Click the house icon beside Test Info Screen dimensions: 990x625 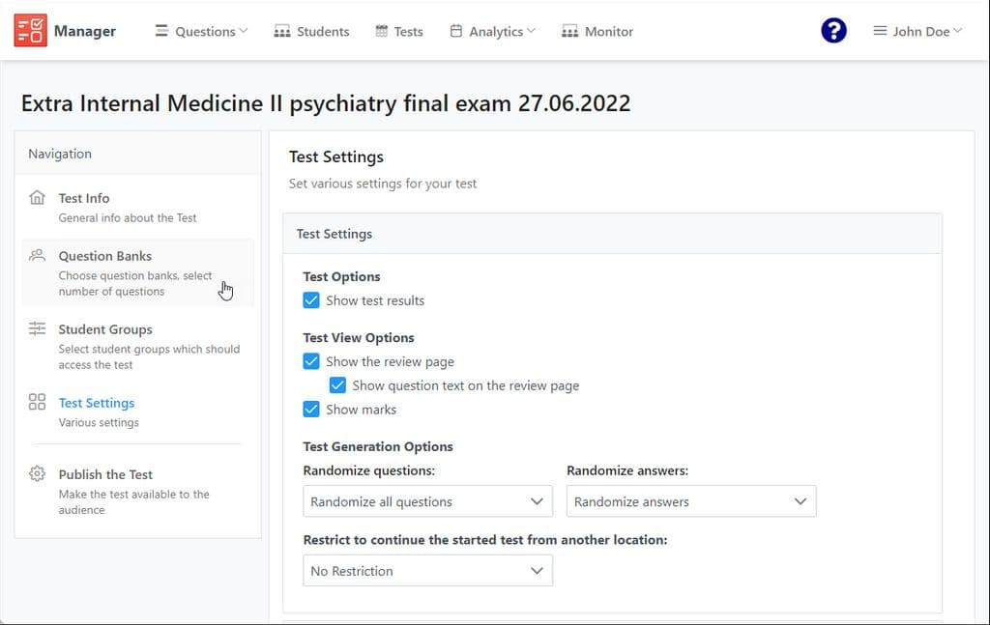click(38, 197)
